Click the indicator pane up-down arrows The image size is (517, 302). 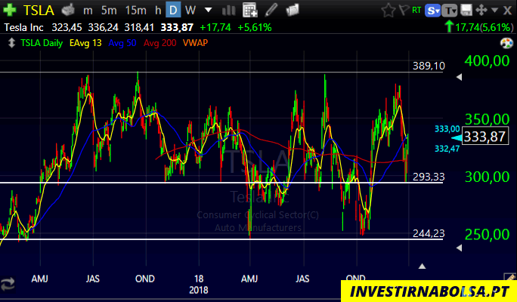(x=11, y=43)
